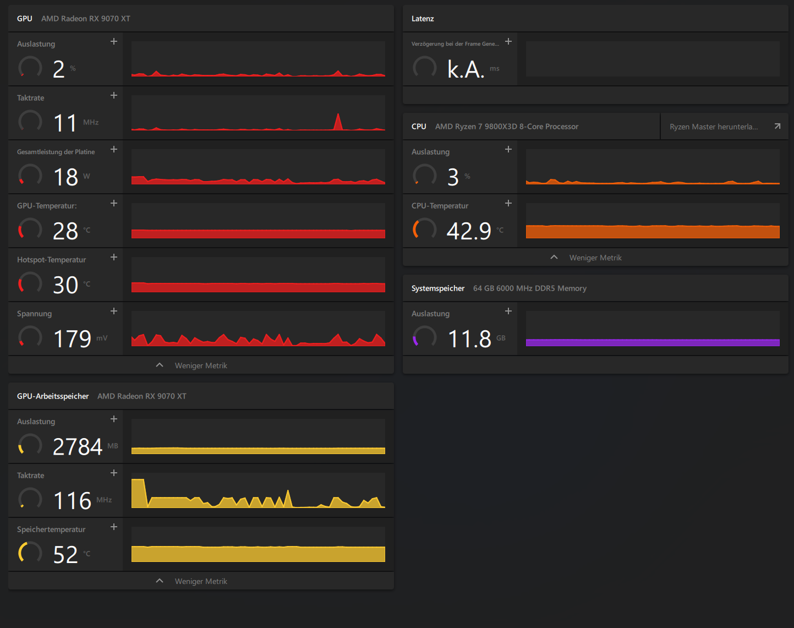This screenshot has height=628, width=794.
Task: Click the Speichertemperatur yellow graph
Action: (258, 544)
